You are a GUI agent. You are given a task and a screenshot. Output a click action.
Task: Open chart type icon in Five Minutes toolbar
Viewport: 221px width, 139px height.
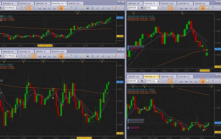coord(21,56)
